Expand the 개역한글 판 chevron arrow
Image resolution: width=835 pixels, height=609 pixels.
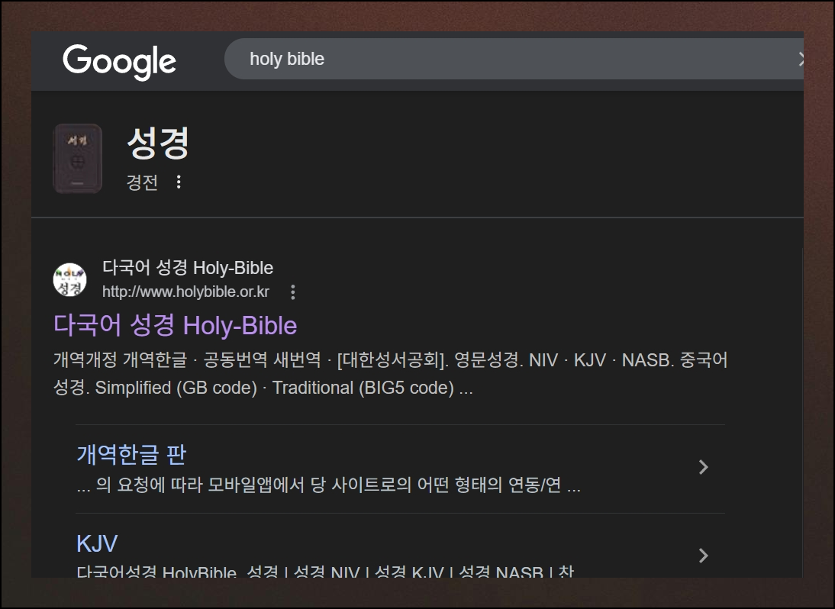[x=704, y=467]
